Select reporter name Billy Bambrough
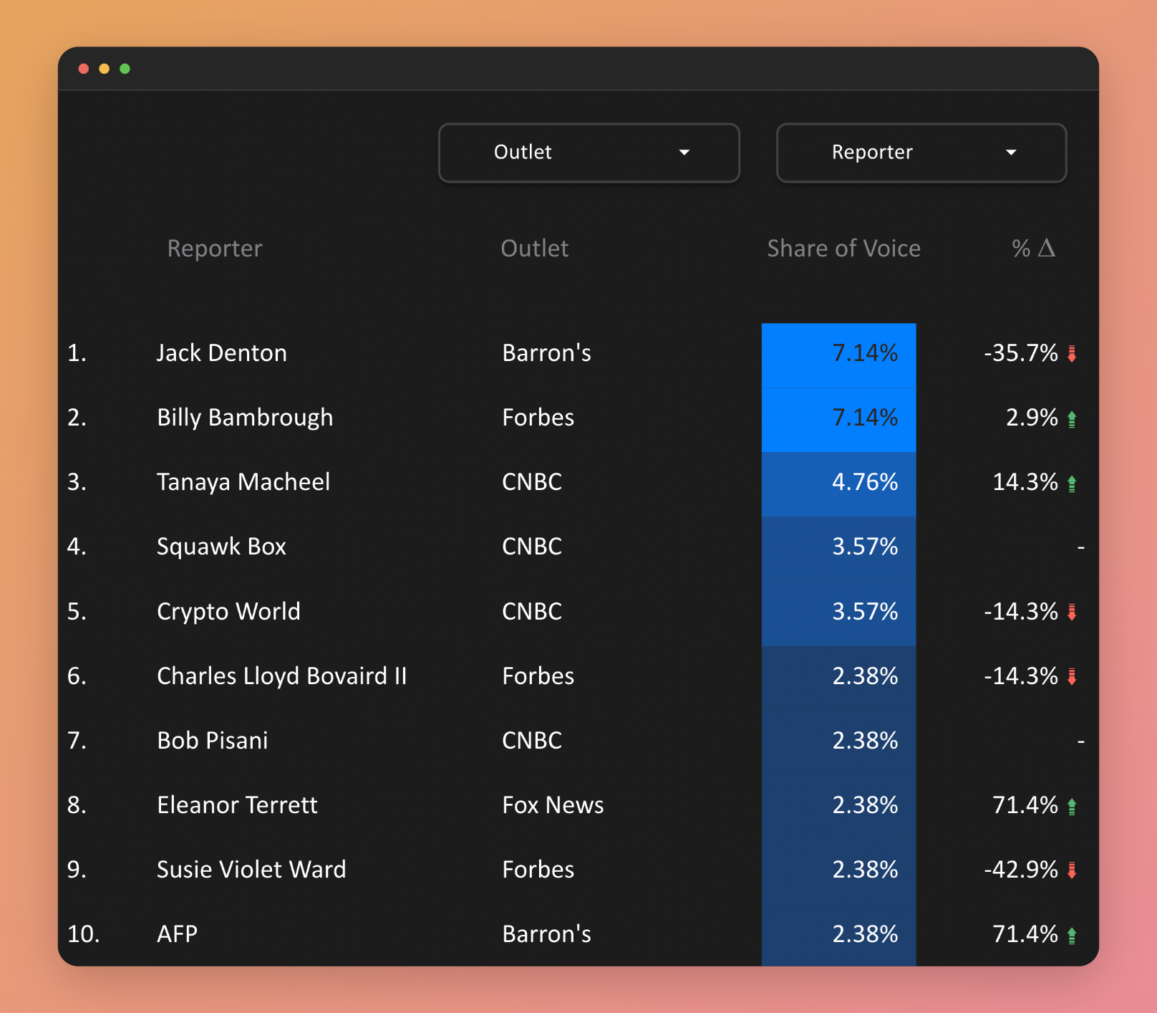The height and width of the screenshot is (1013, 1157). tap(245, 418)
